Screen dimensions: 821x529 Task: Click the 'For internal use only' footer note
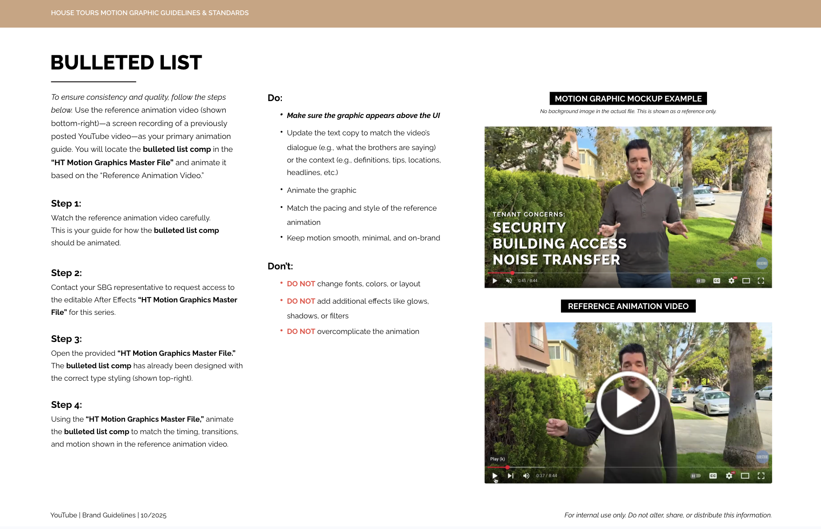pos(668,515)
